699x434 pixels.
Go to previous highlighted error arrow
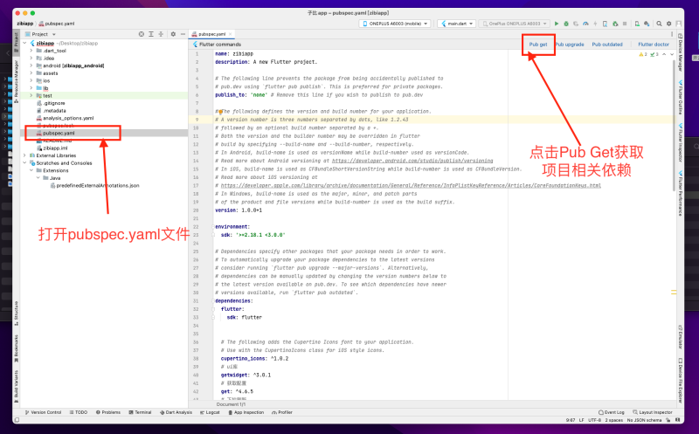pos(664,54)
